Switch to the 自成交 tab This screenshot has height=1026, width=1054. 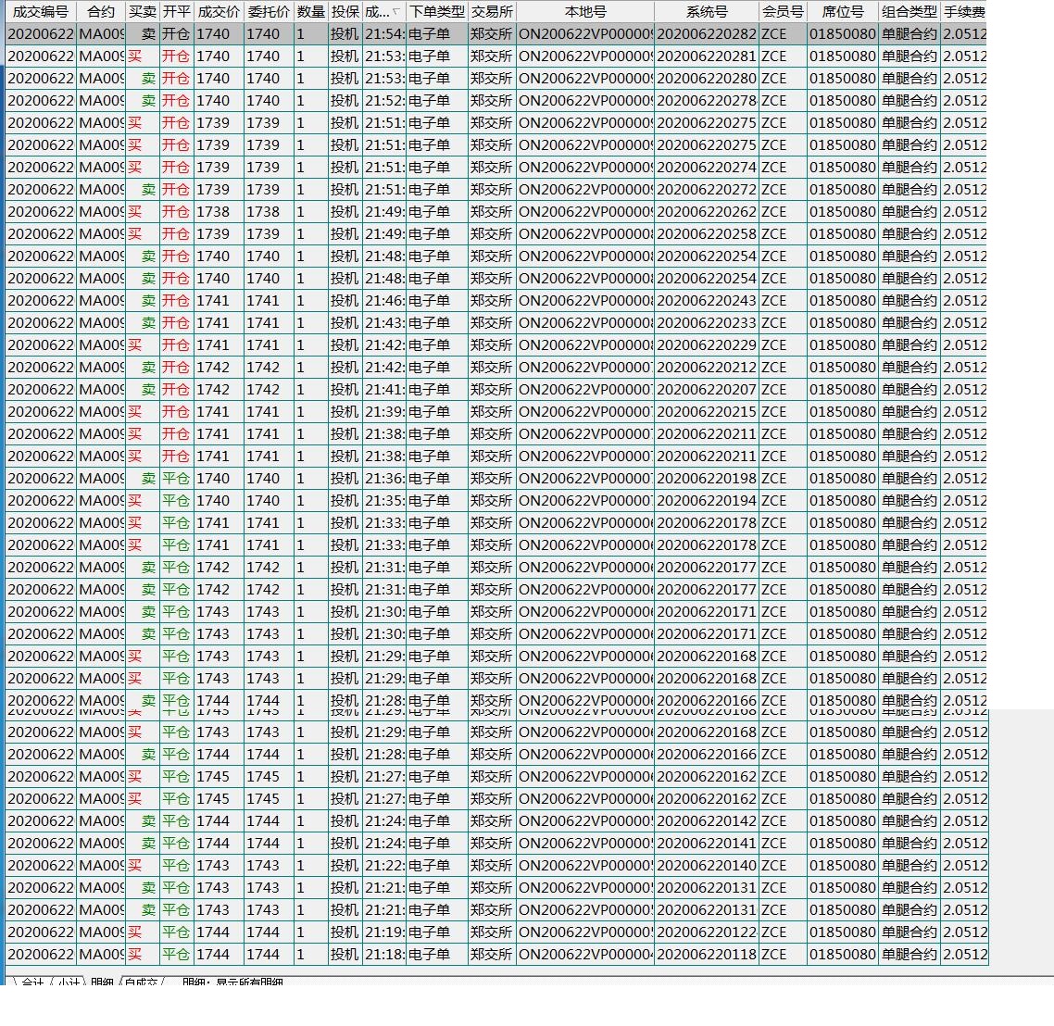141,981
